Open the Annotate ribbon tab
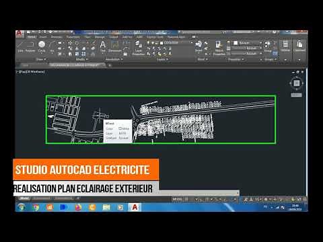This screenshot has width=323, height=242. coord(57,37)
